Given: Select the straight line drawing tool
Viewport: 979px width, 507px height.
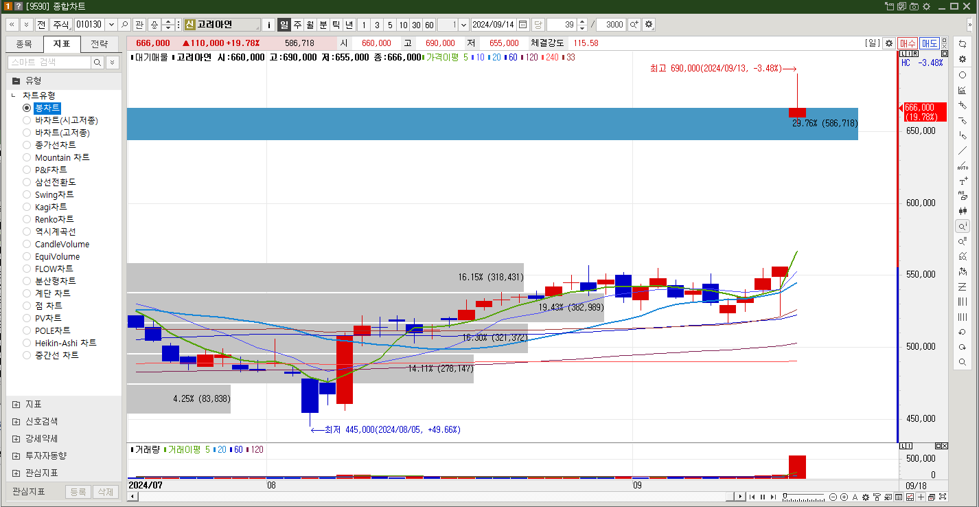Looking at the screenshot, I should (x=963, y=151).
